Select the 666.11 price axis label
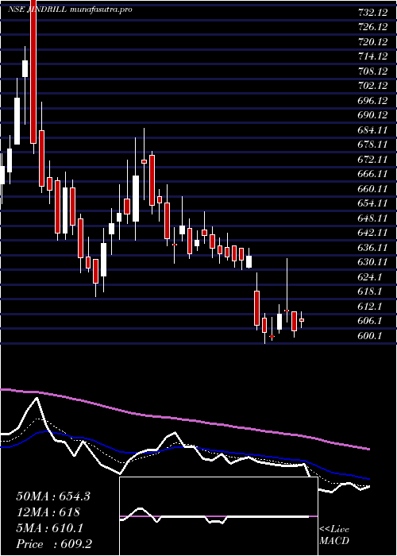This screenshot has height=556, width=397. tap(372, 175)
